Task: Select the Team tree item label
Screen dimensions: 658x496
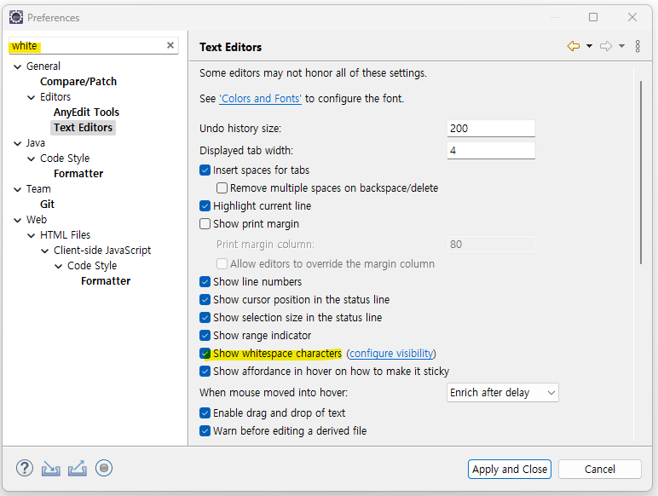Action: 38,189
